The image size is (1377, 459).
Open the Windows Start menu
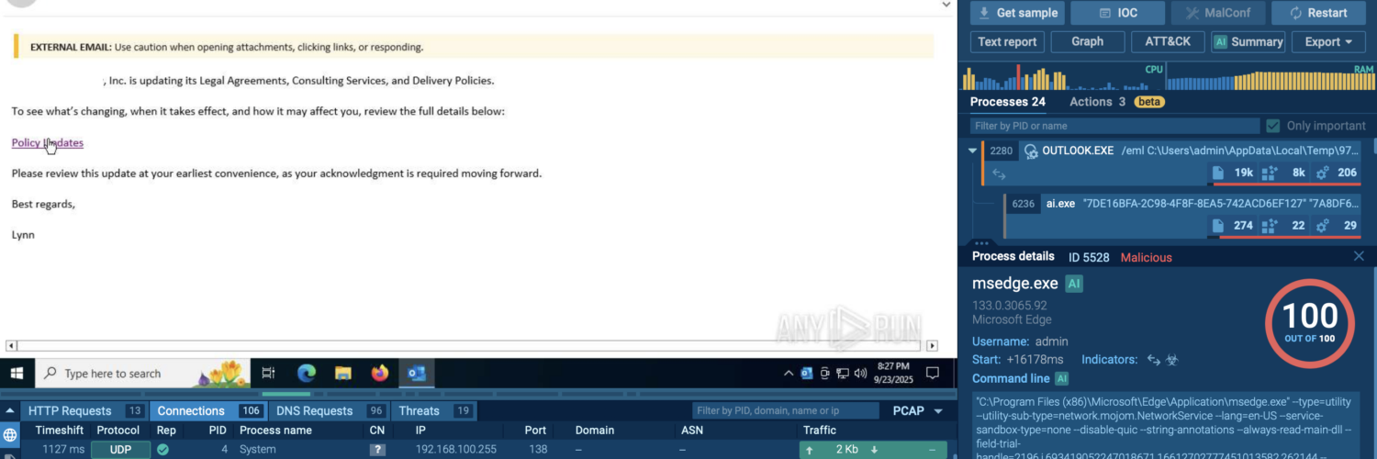[17, 374]
